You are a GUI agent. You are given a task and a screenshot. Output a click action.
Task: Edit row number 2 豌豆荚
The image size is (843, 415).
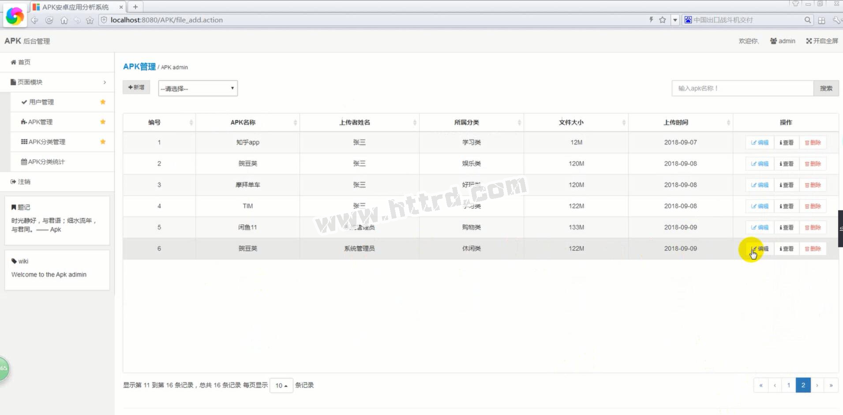coord(760,164)
